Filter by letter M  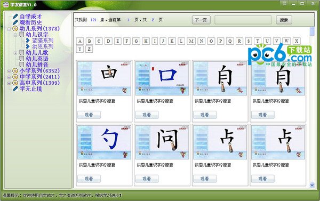coord(191,41)
